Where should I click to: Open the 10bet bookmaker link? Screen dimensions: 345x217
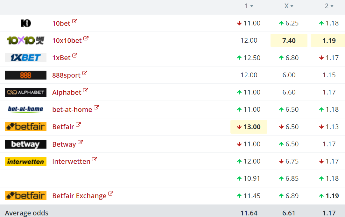(61, 23)
